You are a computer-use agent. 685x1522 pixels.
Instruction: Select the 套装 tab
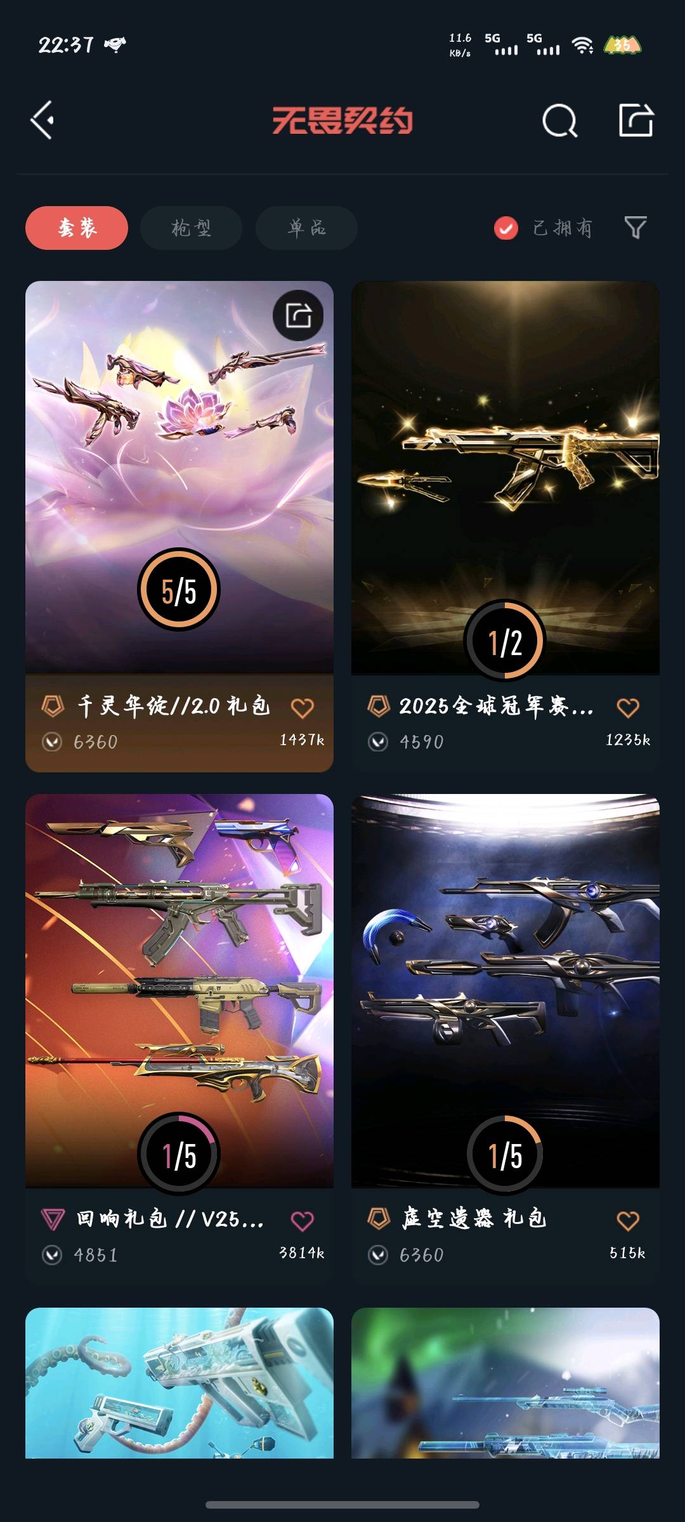(77, 228)
